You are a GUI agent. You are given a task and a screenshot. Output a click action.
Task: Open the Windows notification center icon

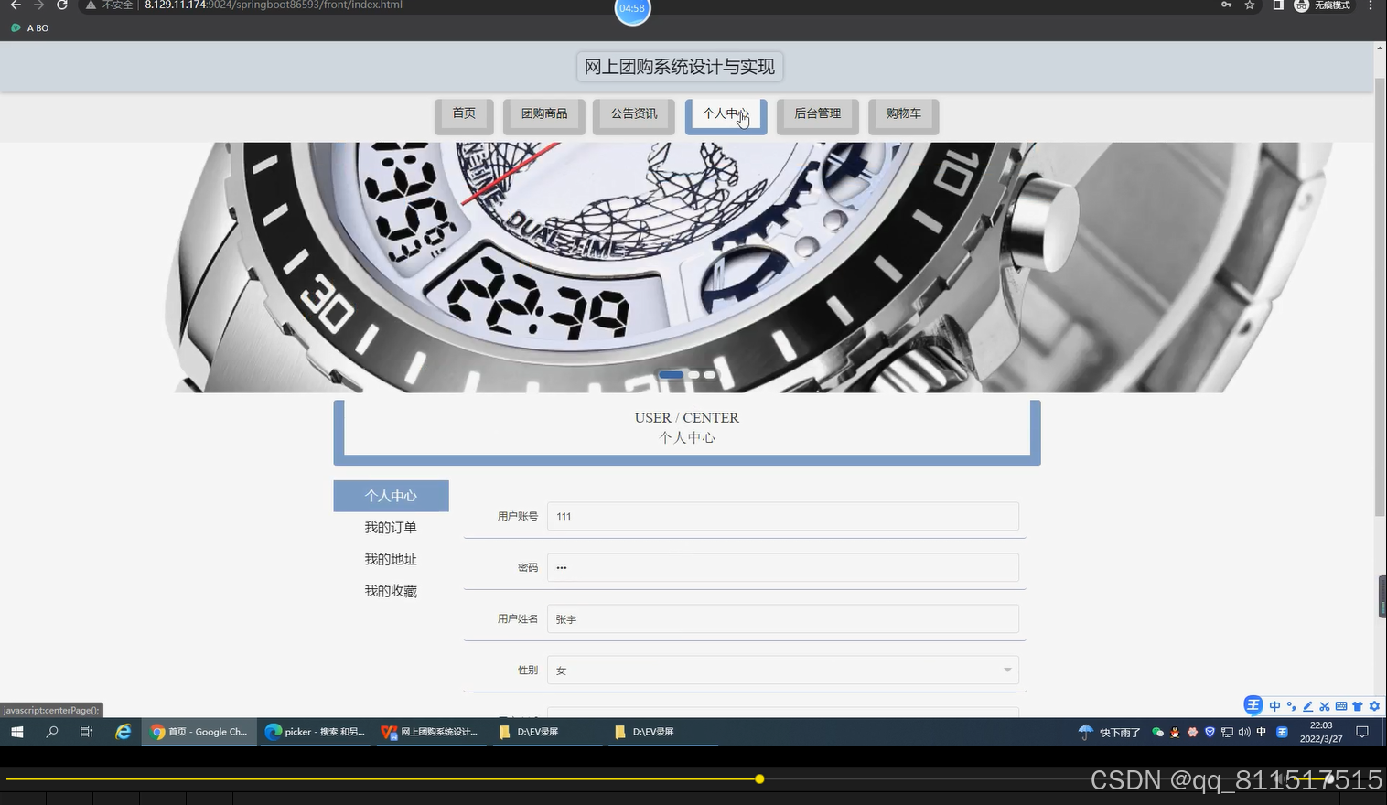click(x=1362, y=732)
